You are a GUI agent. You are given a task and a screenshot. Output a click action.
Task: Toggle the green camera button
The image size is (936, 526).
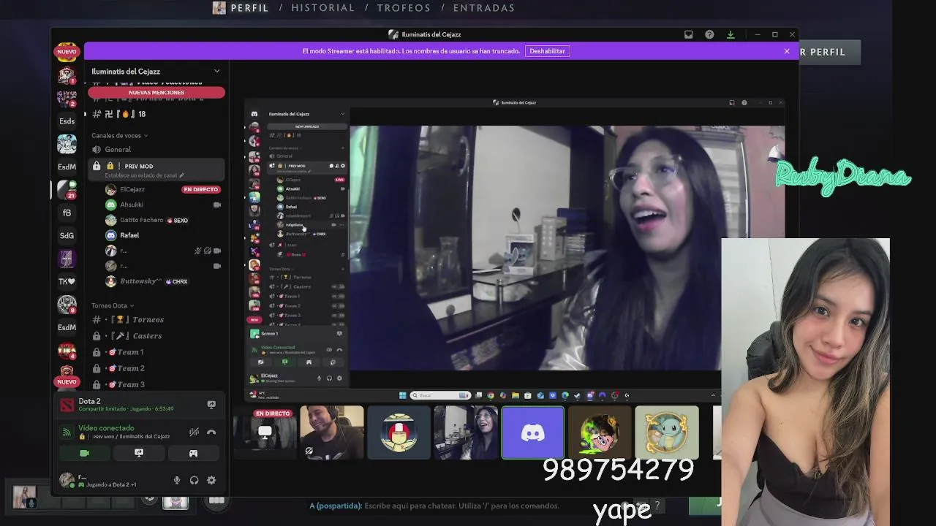tap(84, 454)
